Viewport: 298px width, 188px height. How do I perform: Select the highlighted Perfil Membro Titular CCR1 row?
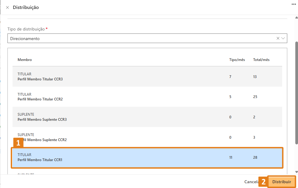(147, 158)
